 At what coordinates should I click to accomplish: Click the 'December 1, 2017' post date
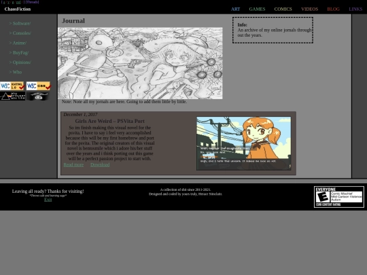[x=80, y=114]
